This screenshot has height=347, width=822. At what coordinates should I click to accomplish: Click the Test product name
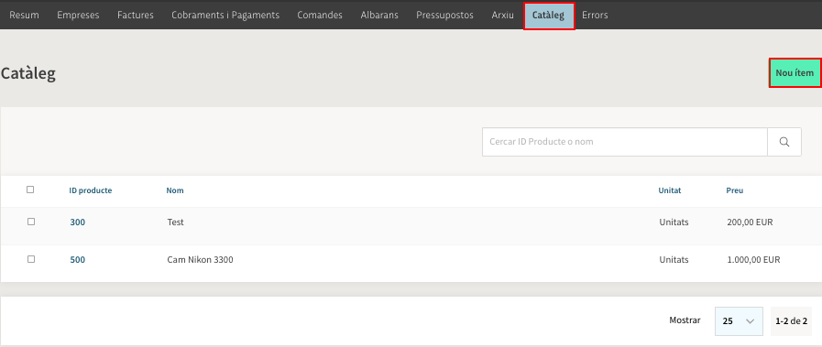[x=176, y=222]
